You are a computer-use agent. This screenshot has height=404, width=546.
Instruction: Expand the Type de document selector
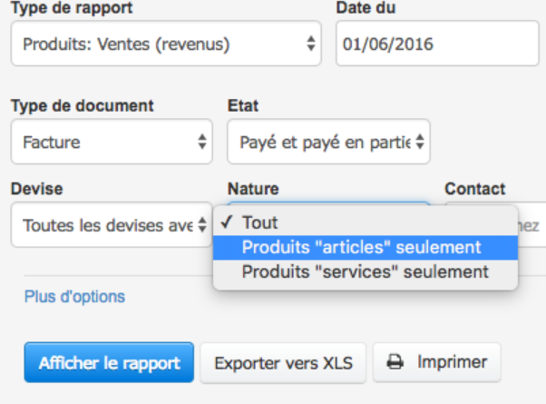point(111,143)
